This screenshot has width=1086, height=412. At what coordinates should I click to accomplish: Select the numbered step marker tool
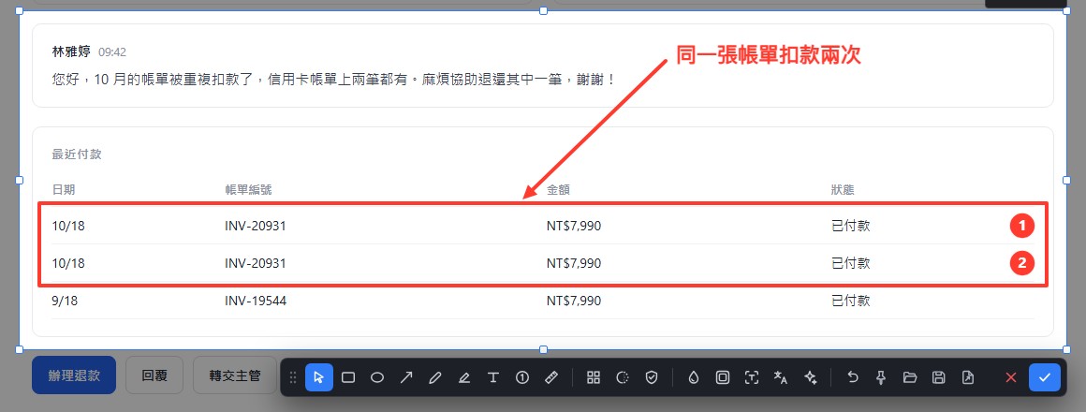522,377
